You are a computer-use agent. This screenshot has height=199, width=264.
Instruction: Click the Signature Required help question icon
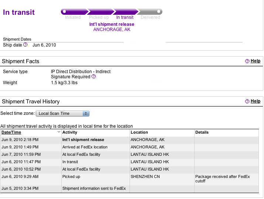94,76
